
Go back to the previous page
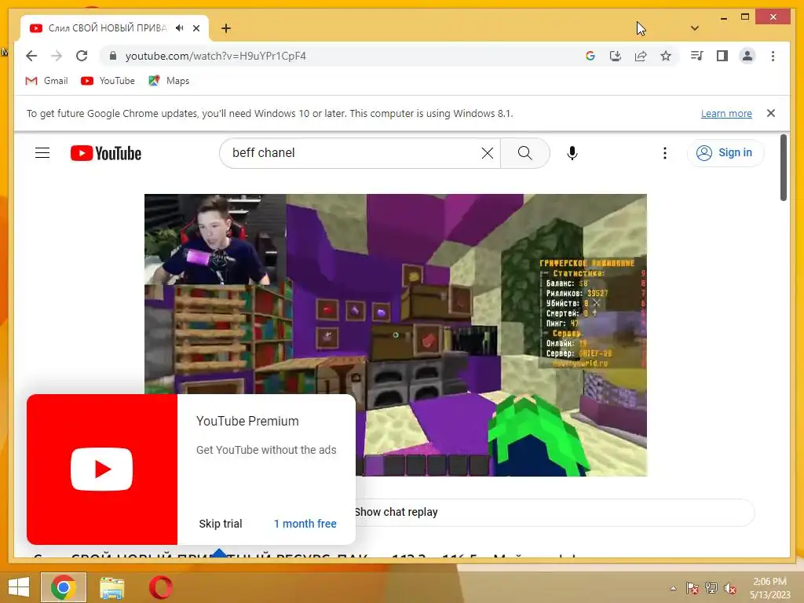tap(31, 56)
